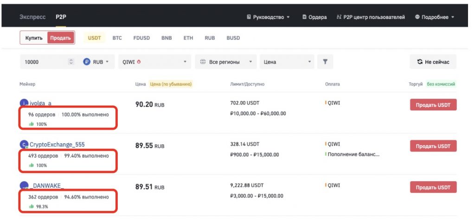Click the Лимит/Доступно column header
The image size is (475, 223).
[x=247, y=84]
